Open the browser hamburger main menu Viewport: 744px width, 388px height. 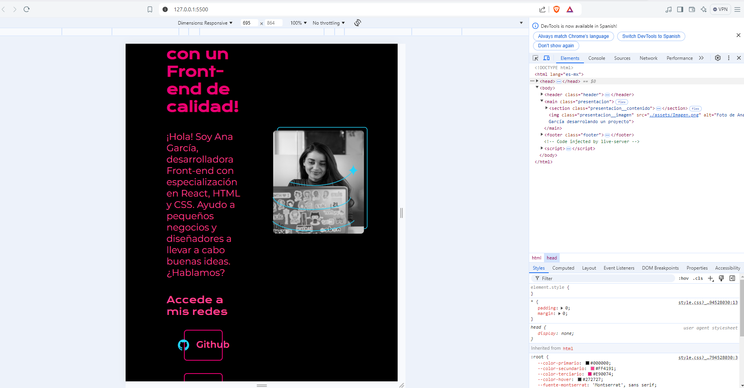point(737,9)
